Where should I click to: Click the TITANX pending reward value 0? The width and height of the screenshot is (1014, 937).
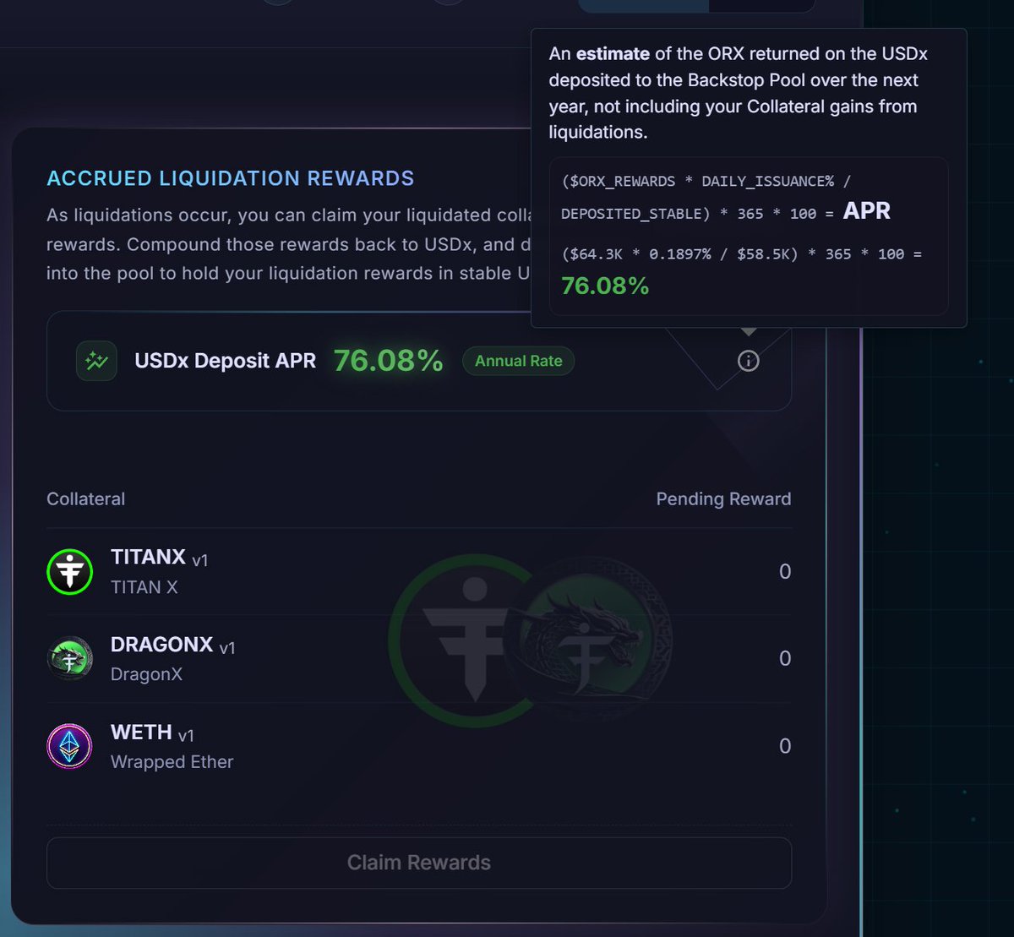[785, 572]
